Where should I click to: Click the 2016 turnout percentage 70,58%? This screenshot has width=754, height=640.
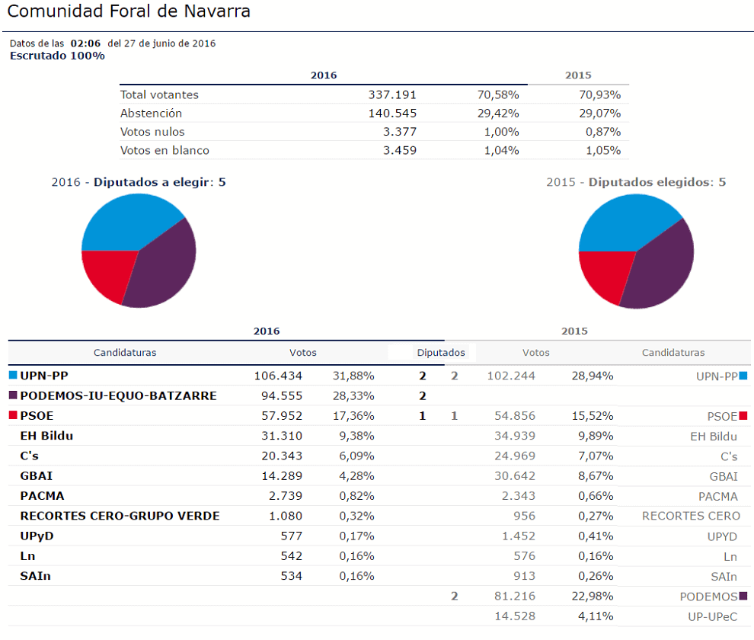[498, 94]
